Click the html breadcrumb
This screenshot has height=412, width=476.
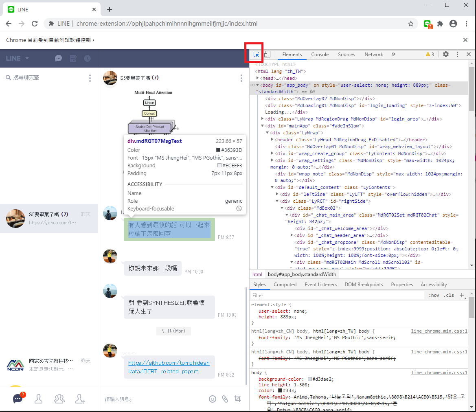[x=257, y=274]
